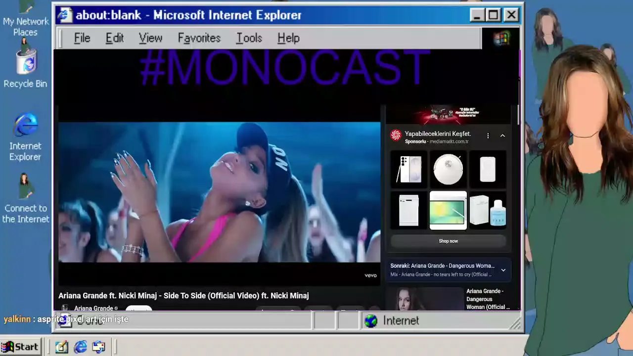This screenshot has width=633, height=356.
Task: Select the white smartphone product thumbnail
Action: (408, 169)
